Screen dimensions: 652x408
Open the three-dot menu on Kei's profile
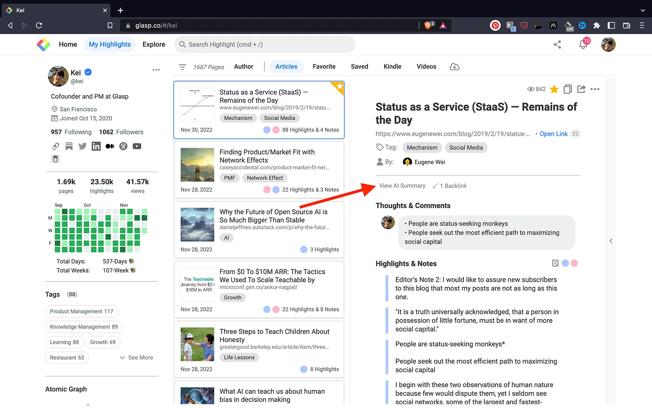click(x=156, y=70)
